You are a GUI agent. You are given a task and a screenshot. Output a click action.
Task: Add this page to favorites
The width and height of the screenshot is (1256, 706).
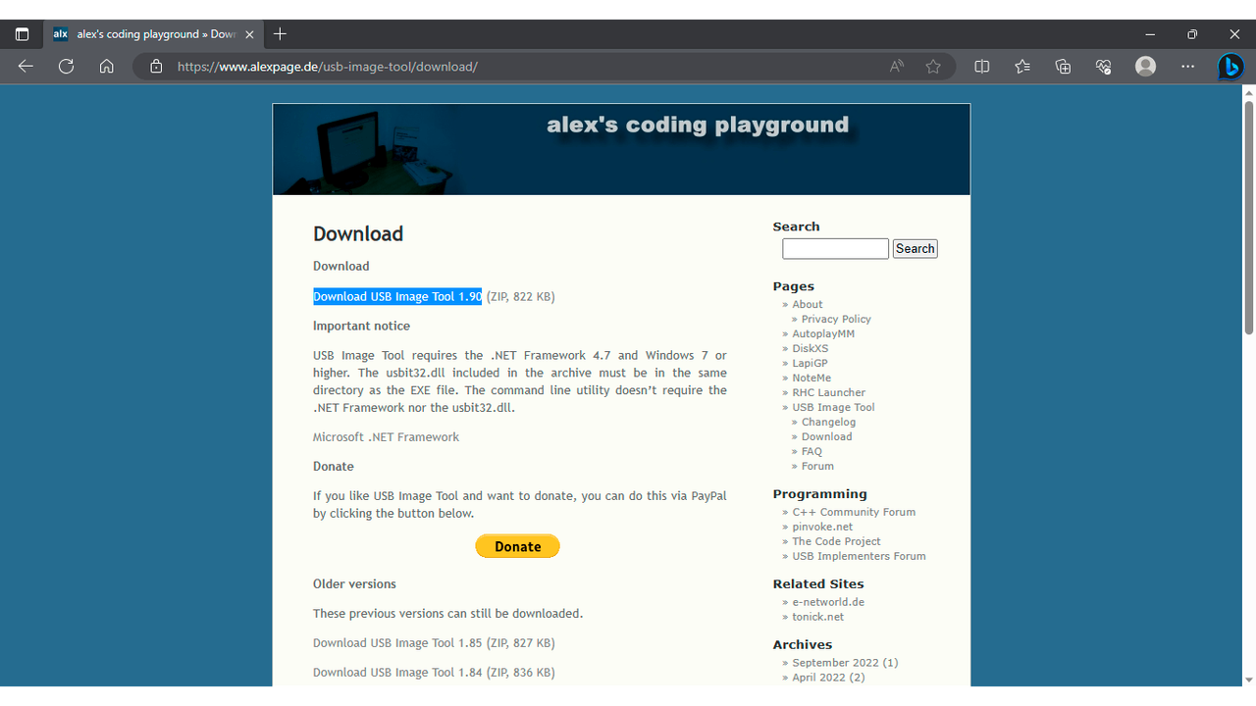pos(933,67)
